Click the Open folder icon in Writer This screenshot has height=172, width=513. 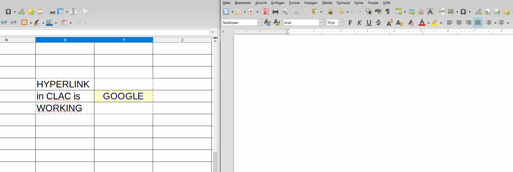[238, 12]
